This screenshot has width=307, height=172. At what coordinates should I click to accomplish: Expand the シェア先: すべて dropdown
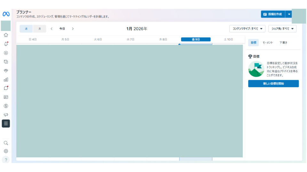click(282, 29)
